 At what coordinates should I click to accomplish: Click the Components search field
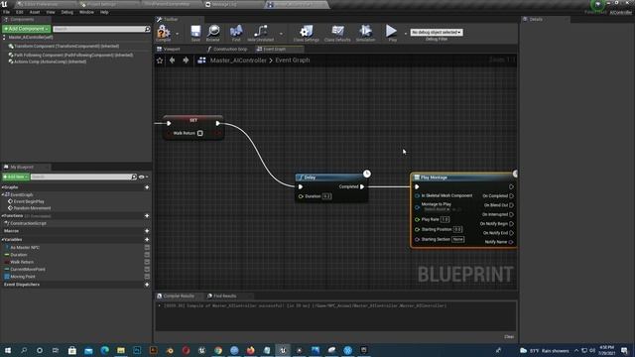click(x=101, y=29)
